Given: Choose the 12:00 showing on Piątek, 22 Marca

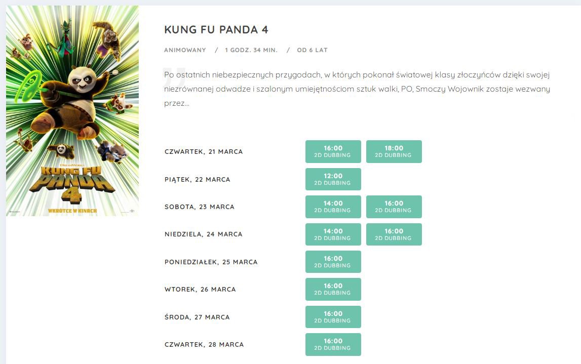Looking at the screenshot, I should (x=333, y=179).
